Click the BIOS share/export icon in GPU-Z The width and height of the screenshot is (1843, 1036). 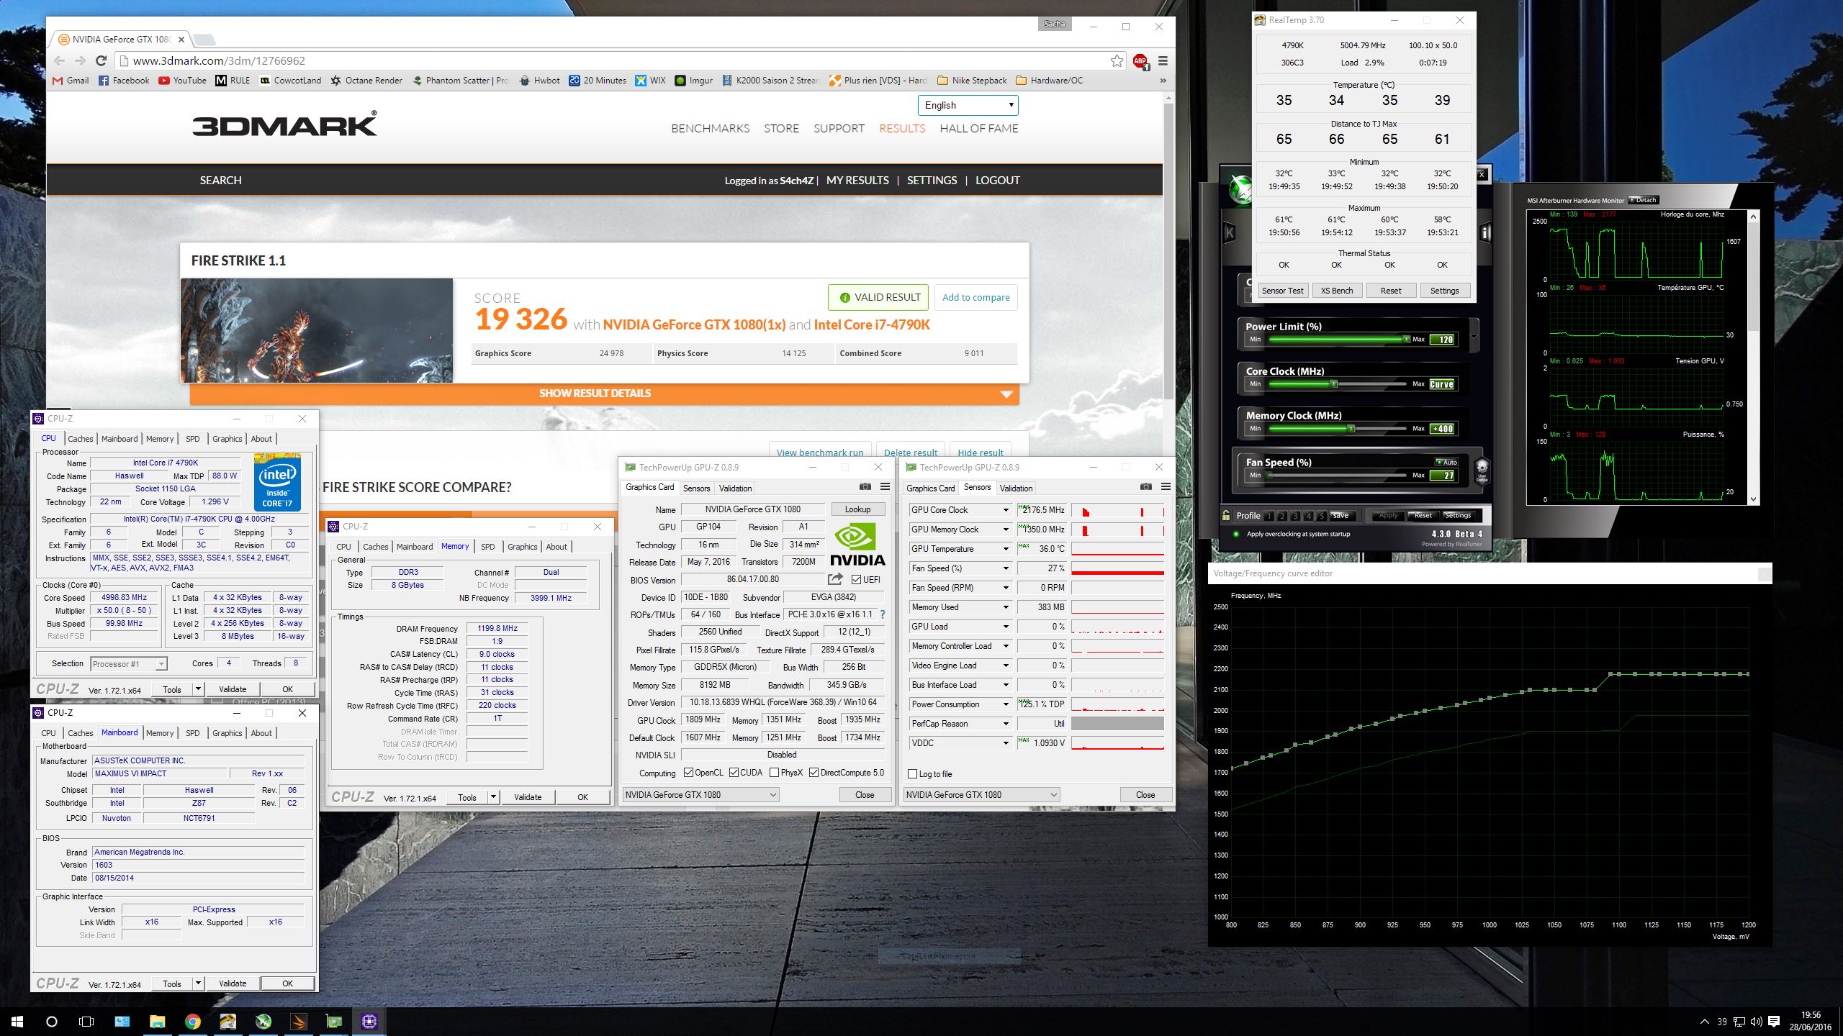[835, 579]
